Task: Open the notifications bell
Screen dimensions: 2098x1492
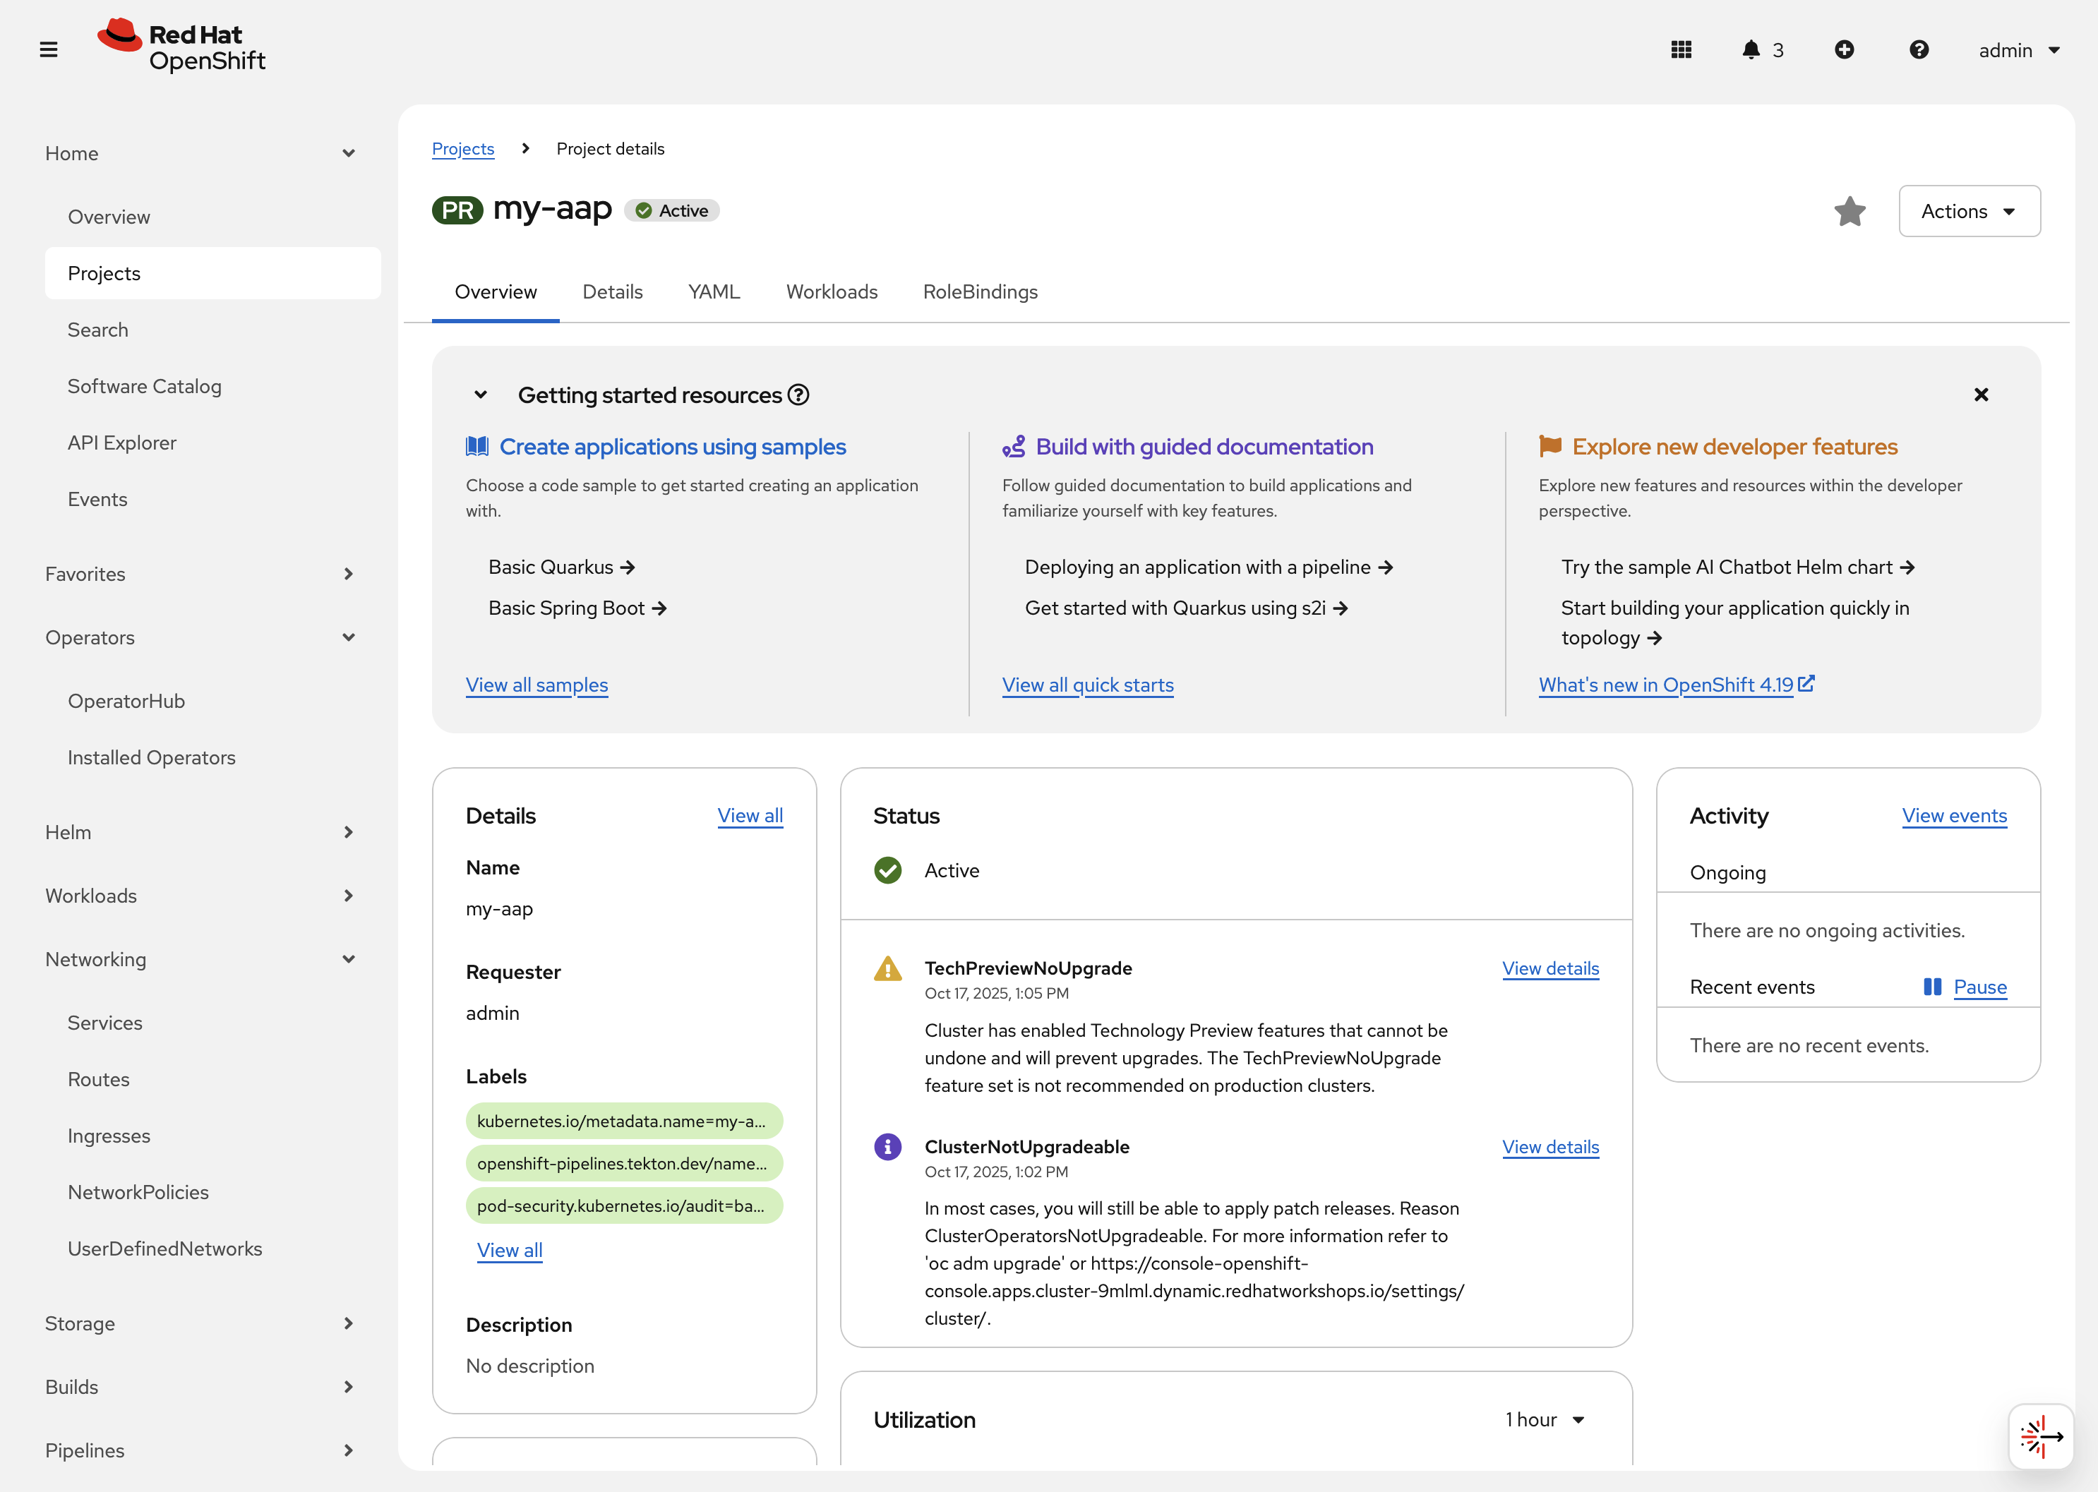Action: point(1751,49)
